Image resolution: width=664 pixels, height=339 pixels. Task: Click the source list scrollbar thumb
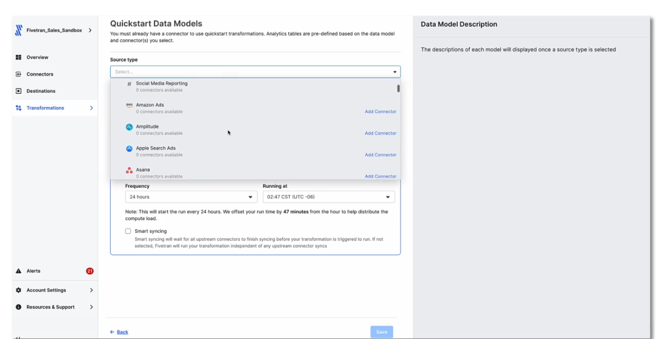click(x=399, y=88)
